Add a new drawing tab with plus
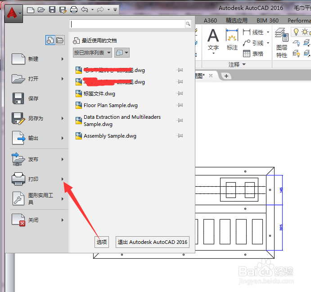311x292 pixels. 226,76
